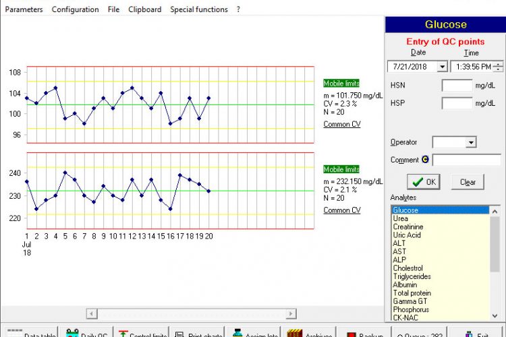Click into the HSN value field
The image size is (506, 337).
tap(457, 86)
